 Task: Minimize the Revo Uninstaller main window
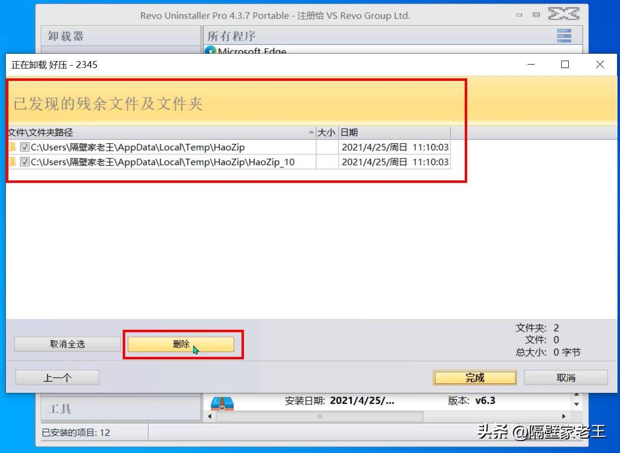[519, 15]
